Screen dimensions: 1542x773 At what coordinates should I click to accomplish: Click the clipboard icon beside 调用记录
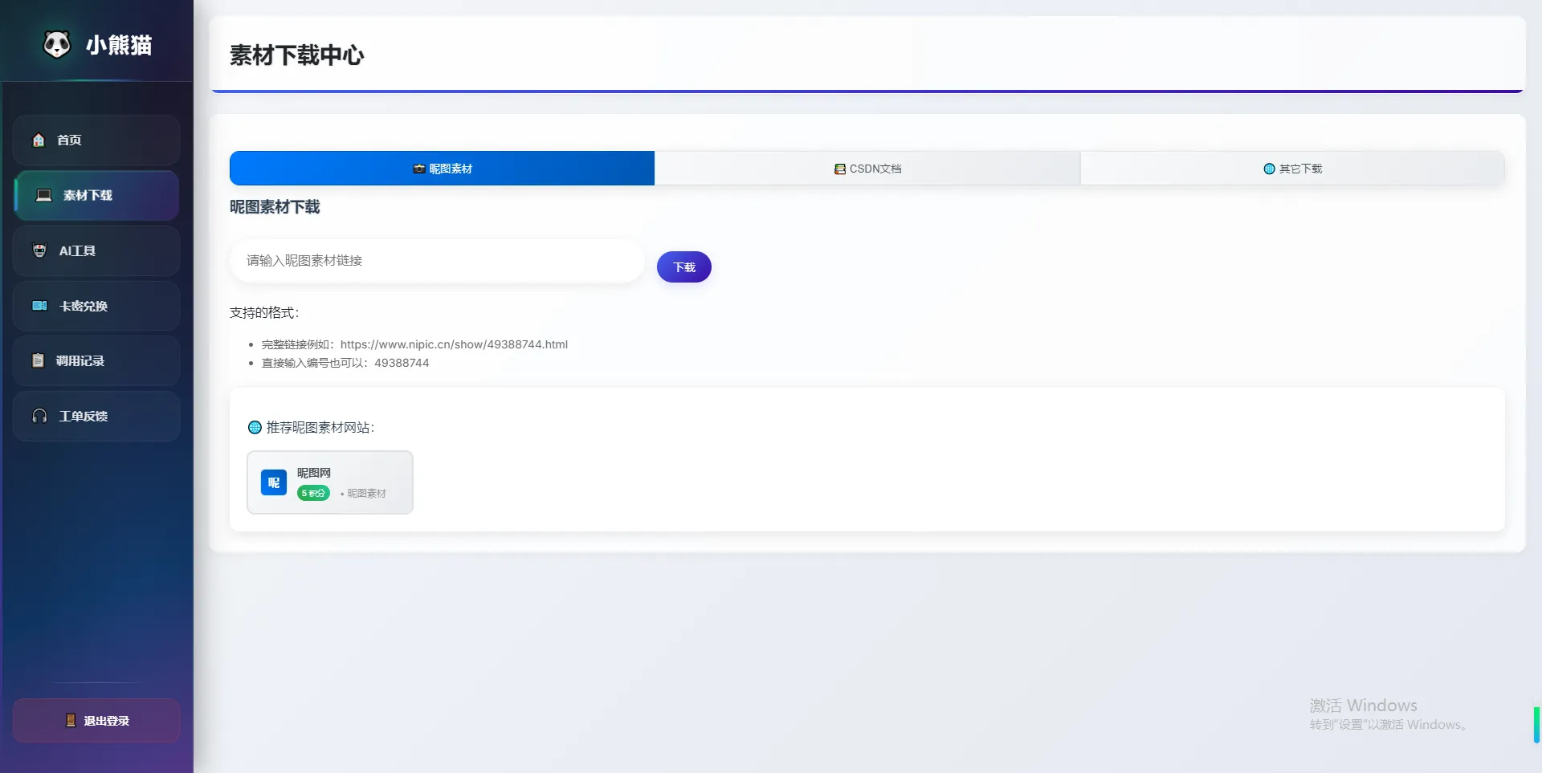pyautogui.click(x=38, y=360)
